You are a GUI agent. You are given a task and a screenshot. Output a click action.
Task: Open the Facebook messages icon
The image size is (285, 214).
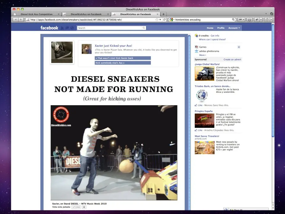pos(67,28)
